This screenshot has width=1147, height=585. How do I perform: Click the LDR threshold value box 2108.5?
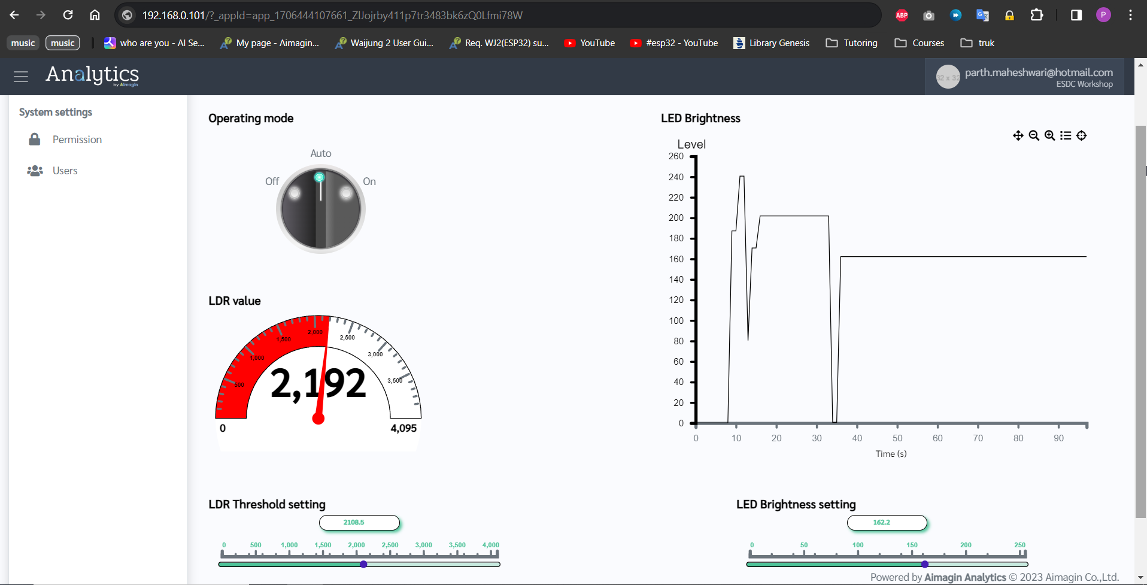coord(359,523)
